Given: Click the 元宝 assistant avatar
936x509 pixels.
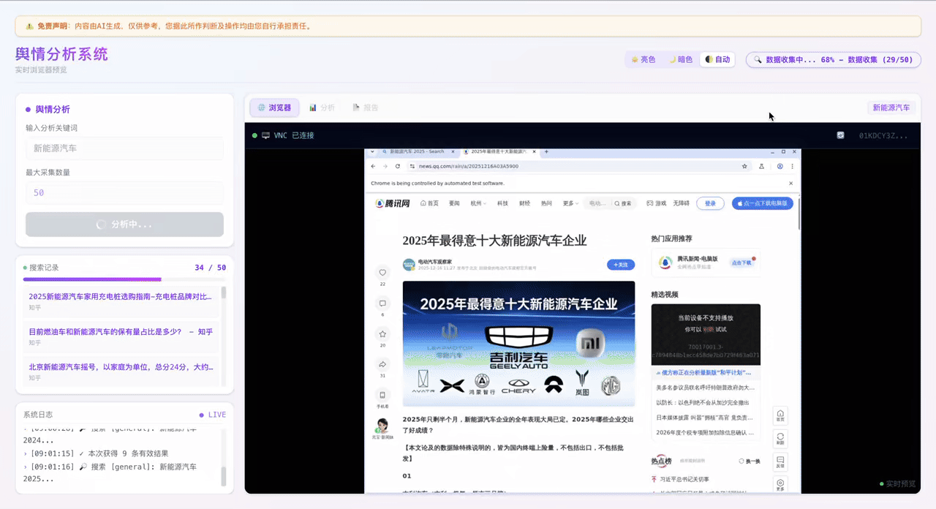Looking at the screenshot, I should 382,426.
